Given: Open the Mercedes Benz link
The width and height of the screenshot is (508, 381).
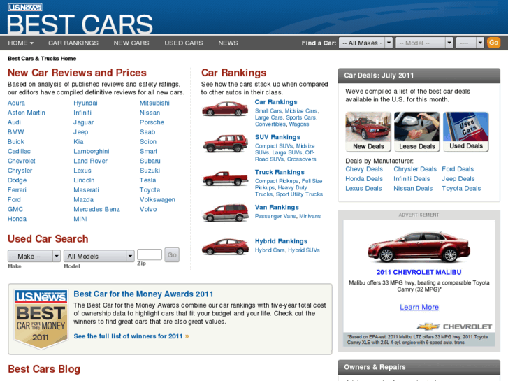Looking at the screenshot, I should [x=96, y=210].
